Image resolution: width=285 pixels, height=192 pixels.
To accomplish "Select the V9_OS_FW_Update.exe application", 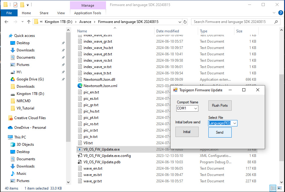I will pos(101,149).
